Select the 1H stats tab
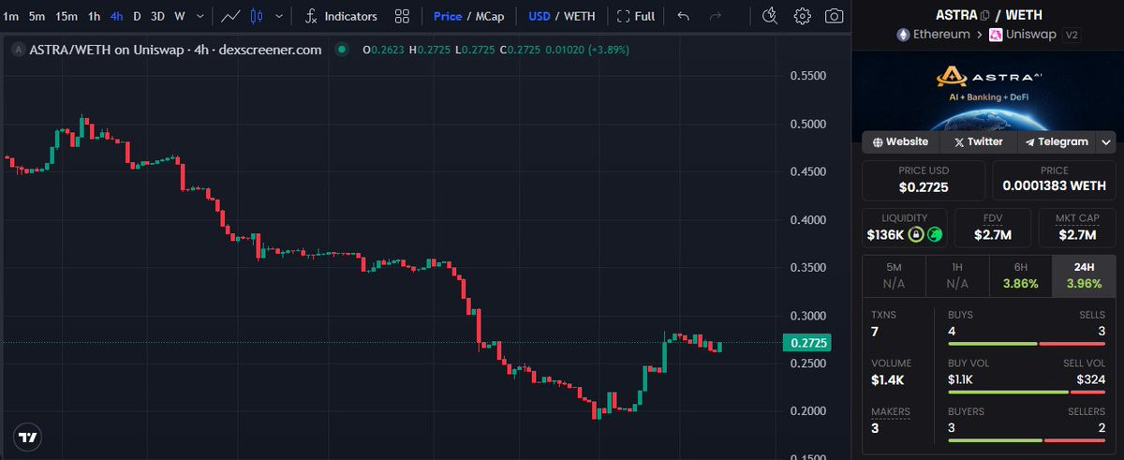This screenshot has width=1124, height=460. tap(957, 275)
